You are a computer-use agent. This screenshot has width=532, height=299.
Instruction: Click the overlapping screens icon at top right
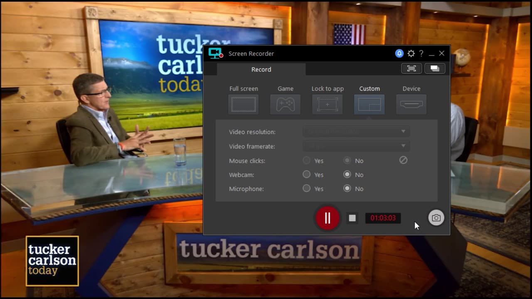pos(435,69)
